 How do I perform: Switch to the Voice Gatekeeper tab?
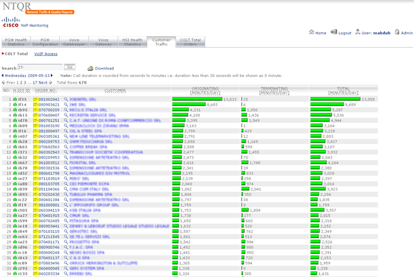point(74,42)
